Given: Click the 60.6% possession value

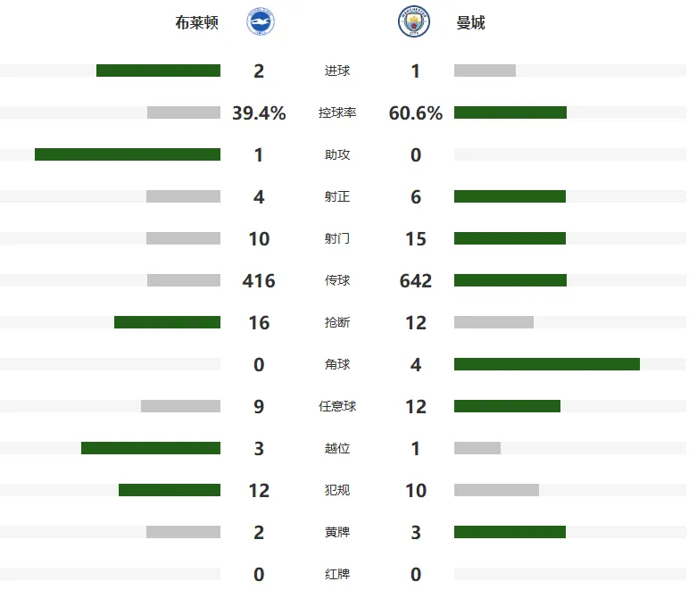Looking at the screenshot, I should pos(416,113).
